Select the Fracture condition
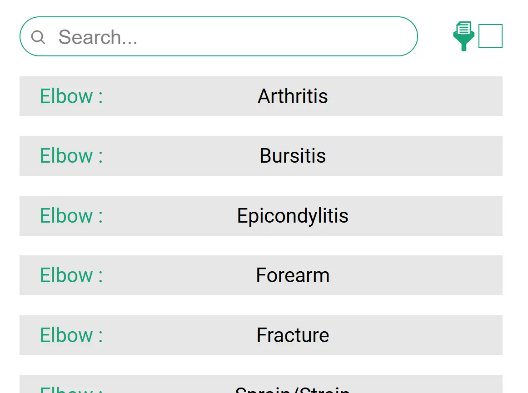528x393 pixels. 293,335
